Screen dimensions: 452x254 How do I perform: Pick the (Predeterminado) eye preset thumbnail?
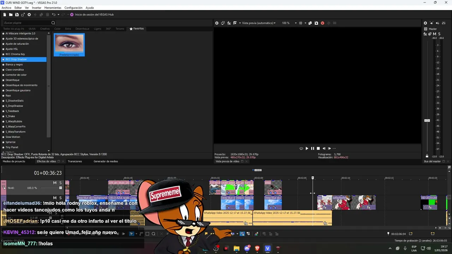click(x=69, y=45)
